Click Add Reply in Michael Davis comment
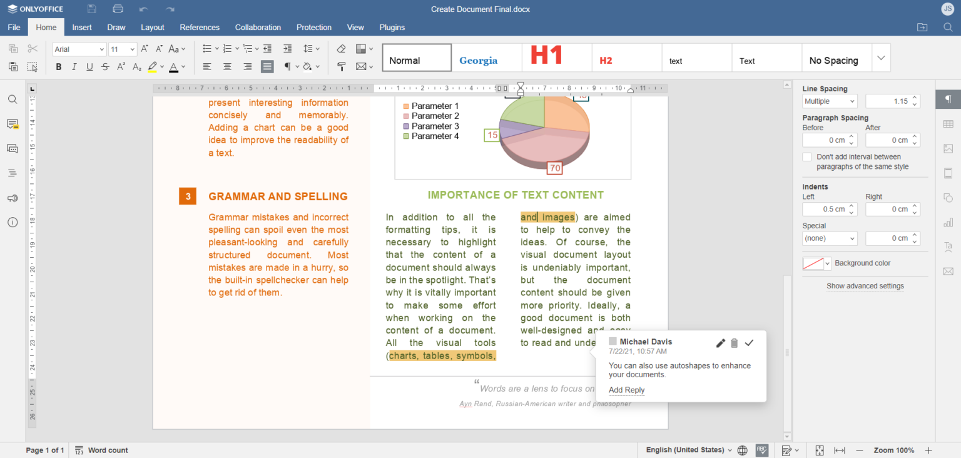This screenshot has width=961, height=458. click(626, 390)
